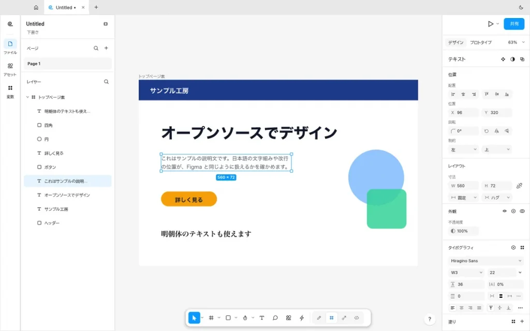Set text vertical alignment to middle
The width and height of the screenshot is (530, 331).
coord(499,308)
